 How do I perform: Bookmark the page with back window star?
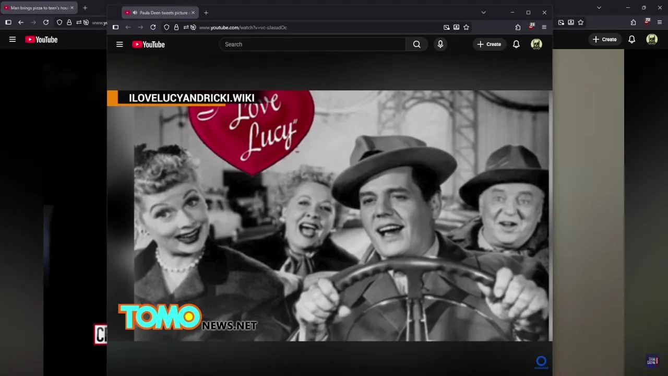(581, 22)
